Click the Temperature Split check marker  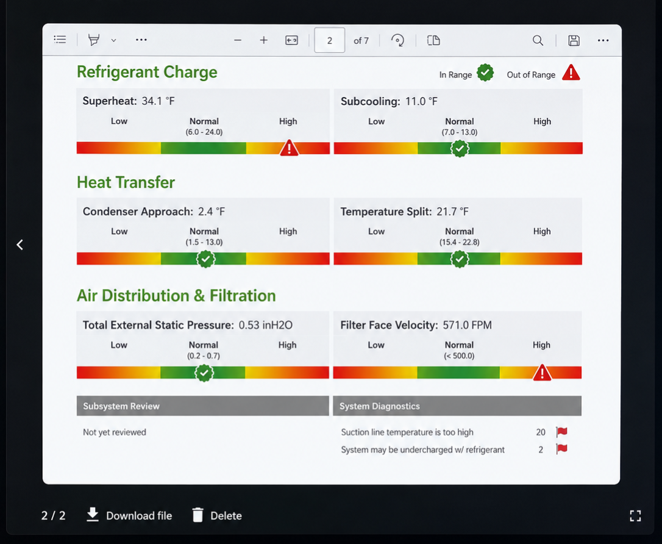(x=460, y=259)
